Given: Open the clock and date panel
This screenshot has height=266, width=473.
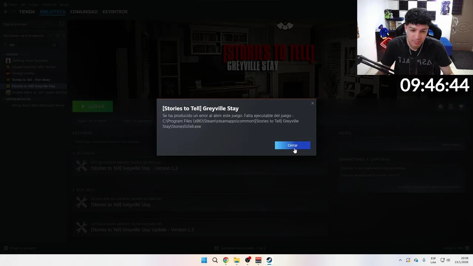Looking at the screenshot, I should pos(461,260).
